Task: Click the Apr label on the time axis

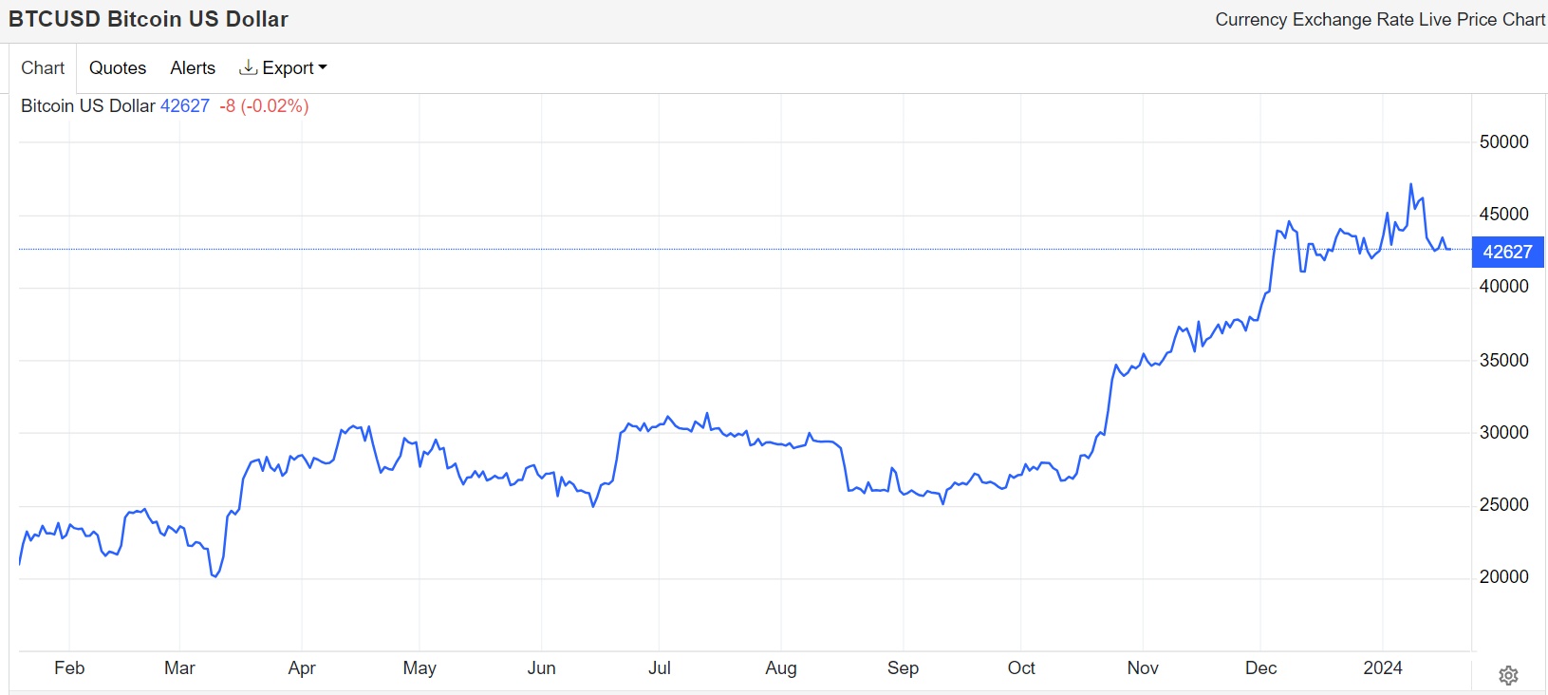Action: 302,667
